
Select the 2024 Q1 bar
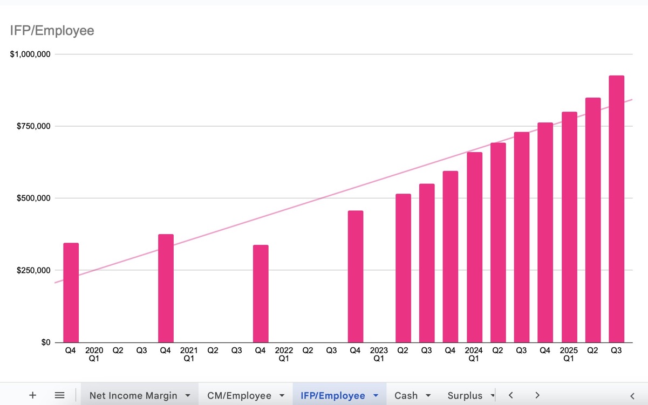(x=474, y=248)
